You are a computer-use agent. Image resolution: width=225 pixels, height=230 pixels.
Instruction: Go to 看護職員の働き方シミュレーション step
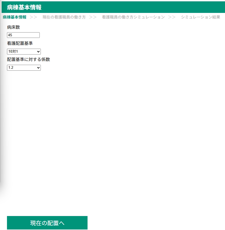(x=133, y=17)
